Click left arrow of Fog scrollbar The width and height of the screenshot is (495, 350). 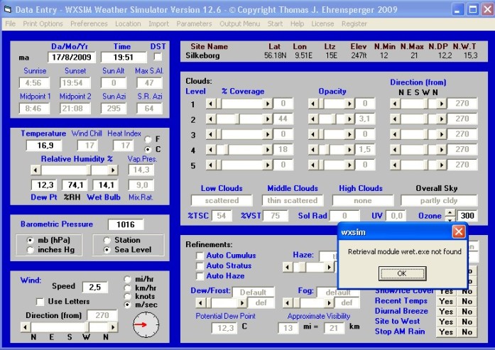[x=288, y=303]
